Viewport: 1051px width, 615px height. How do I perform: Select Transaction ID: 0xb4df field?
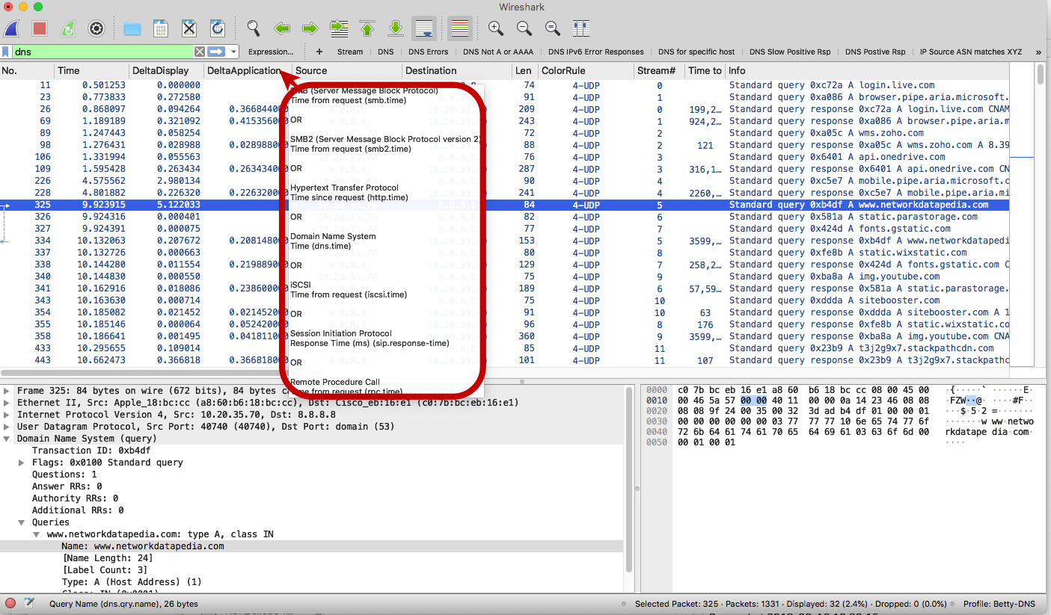[91, 451]
